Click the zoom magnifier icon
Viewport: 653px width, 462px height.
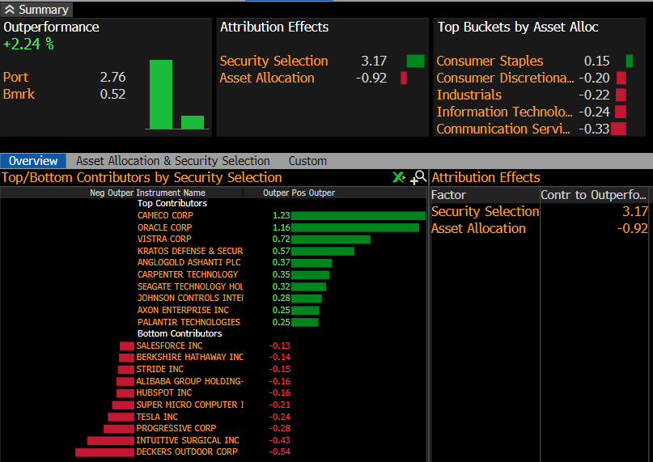click(x=418, y=177)
